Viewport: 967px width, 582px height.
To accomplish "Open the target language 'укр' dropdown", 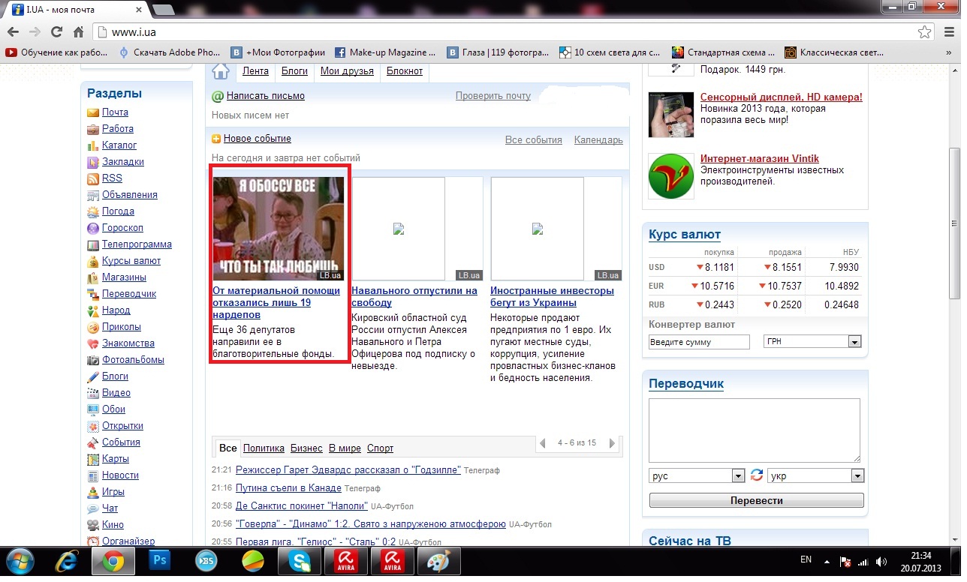I will [x=857, y=476].
